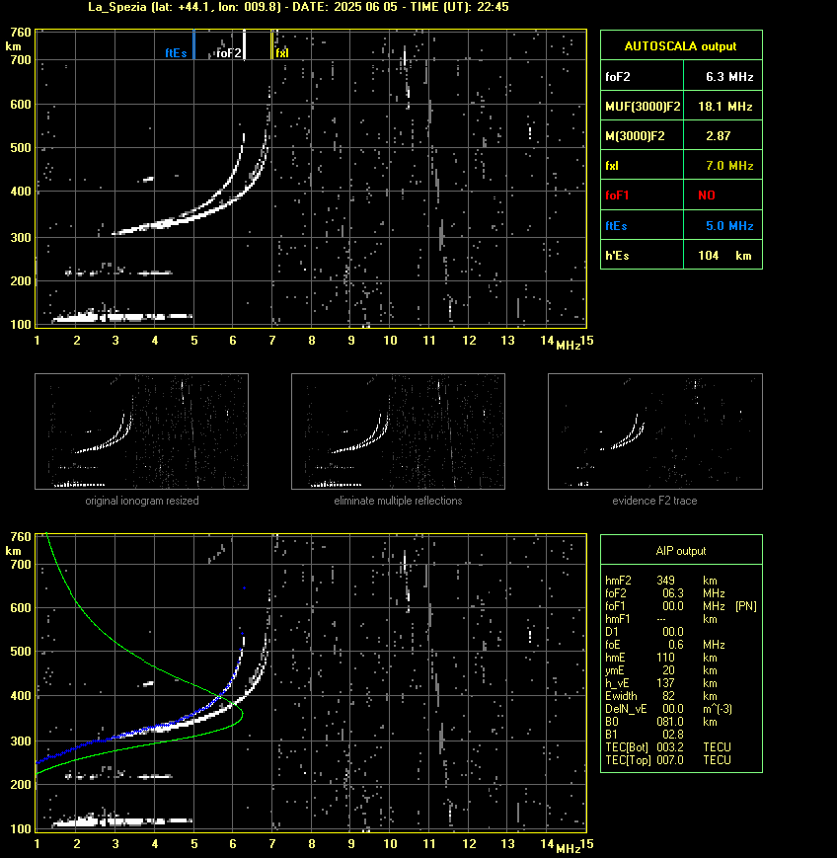837x858 pixels.
Task: Click the foE value '0.6' in AIP output
Action: (x=675, y=645)
